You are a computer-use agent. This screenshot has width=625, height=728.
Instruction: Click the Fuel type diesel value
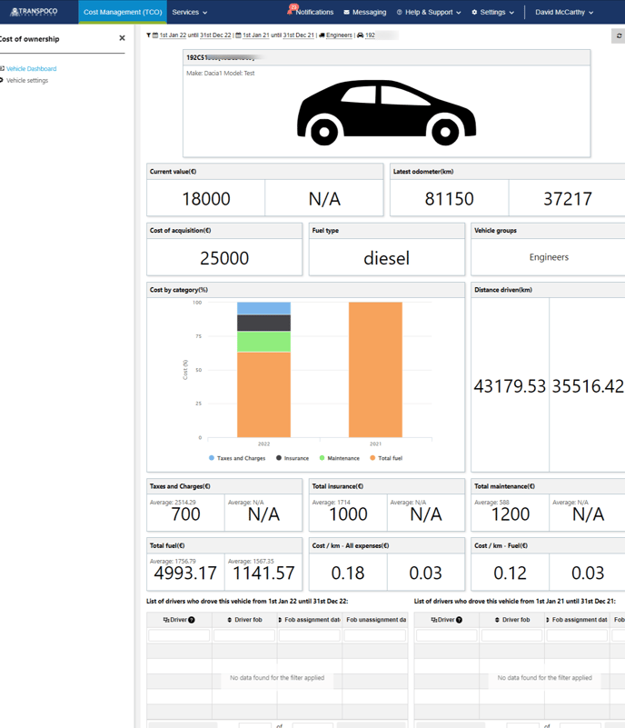(x=386, y=258)
